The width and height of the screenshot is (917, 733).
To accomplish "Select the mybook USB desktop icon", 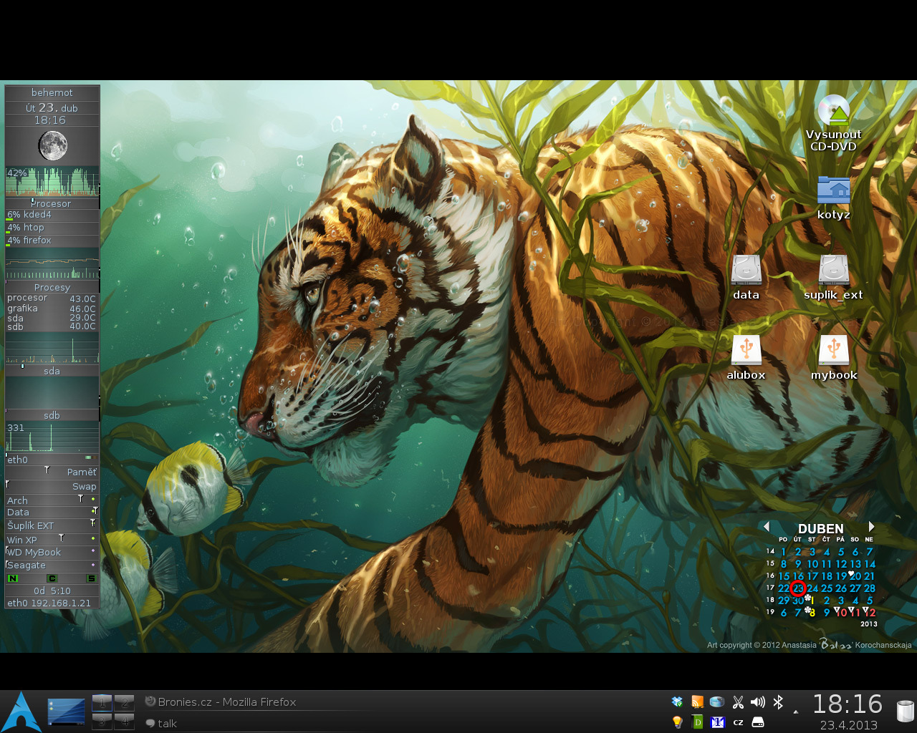I will coord(833,358).
